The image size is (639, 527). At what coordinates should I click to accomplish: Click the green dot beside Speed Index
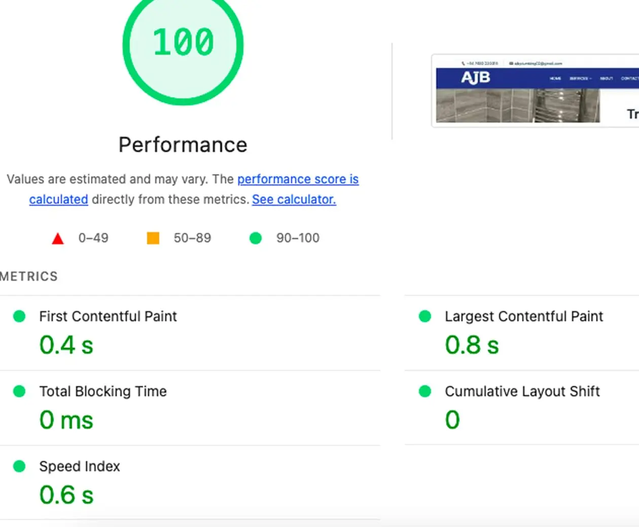pyautogui.click(x=19, y=466)
